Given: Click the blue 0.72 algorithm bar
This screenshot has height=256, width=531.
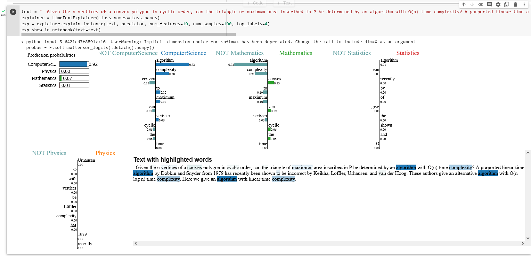Looking at the screenshot, I should click(172, 64).
